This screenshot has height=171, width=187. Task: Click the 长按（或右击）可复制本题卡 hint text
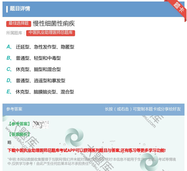[x=143, y=109]
